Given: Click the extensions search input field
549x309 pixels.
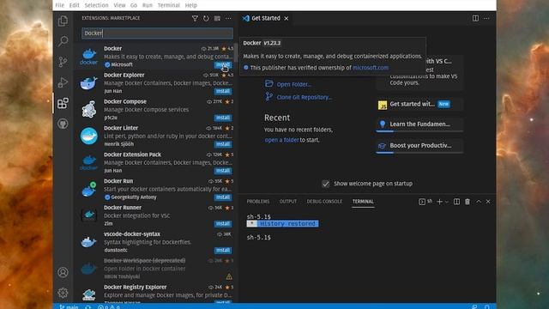Looking at the screenshot, I should (157, 33).
